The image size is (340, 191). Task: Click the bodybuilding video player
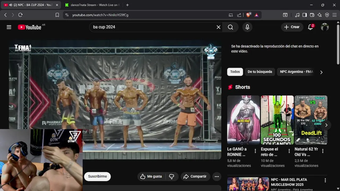tap(115, 99)
